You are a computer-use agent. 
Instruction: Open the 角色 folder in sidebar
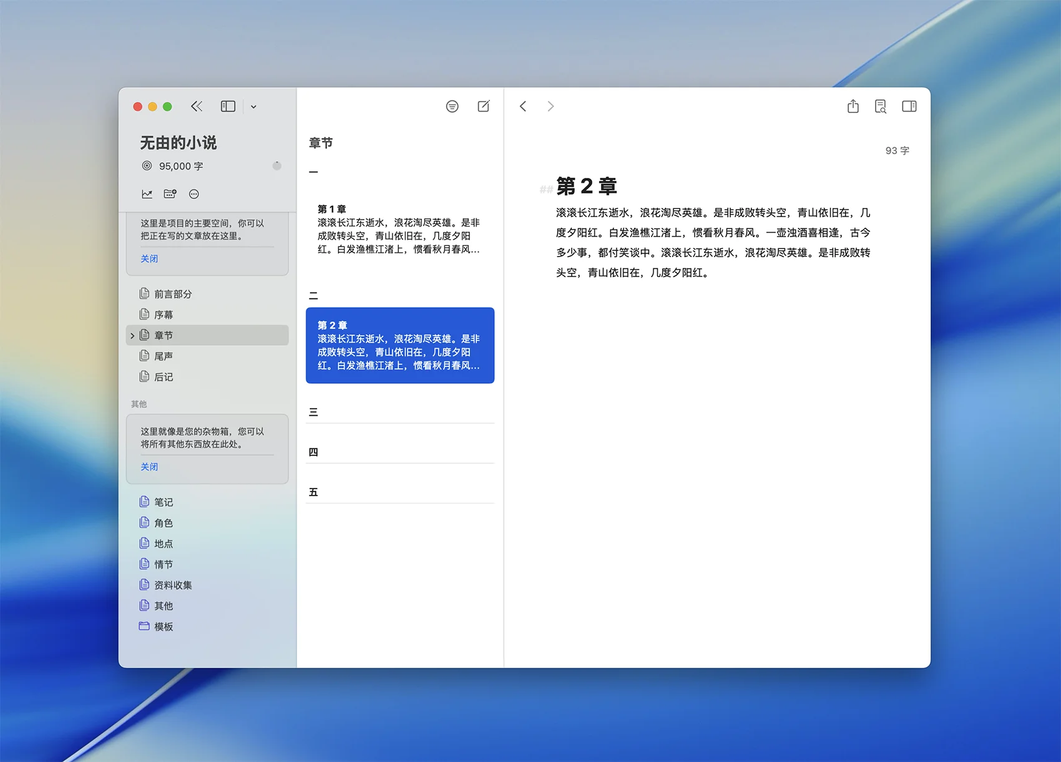(164, 523)
